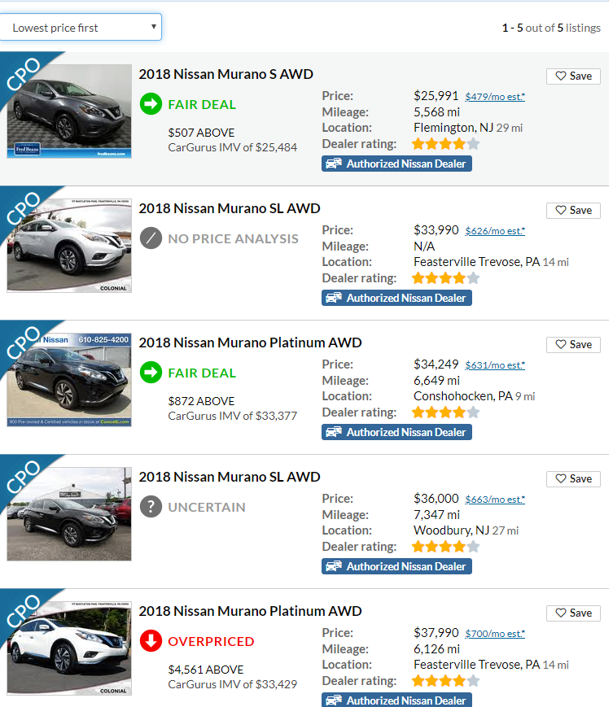This screenshot has width=613, height=707.
Task: Open the $34,249 Murano Platinum AWD title
Action: point(251,343)
